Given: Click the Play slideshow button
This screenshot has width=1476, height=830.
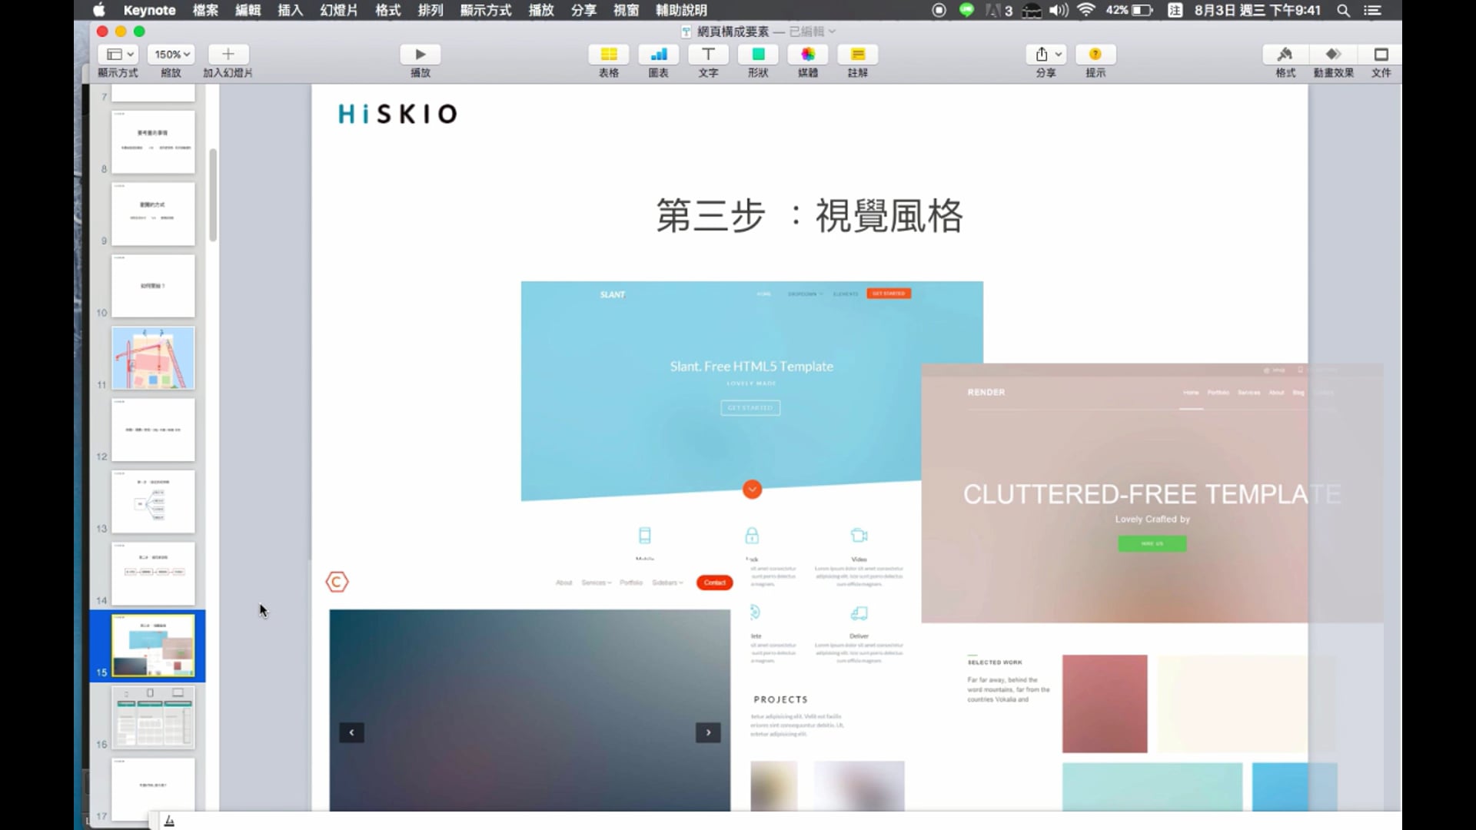Looking at the screenshot, I should point(420,55).
